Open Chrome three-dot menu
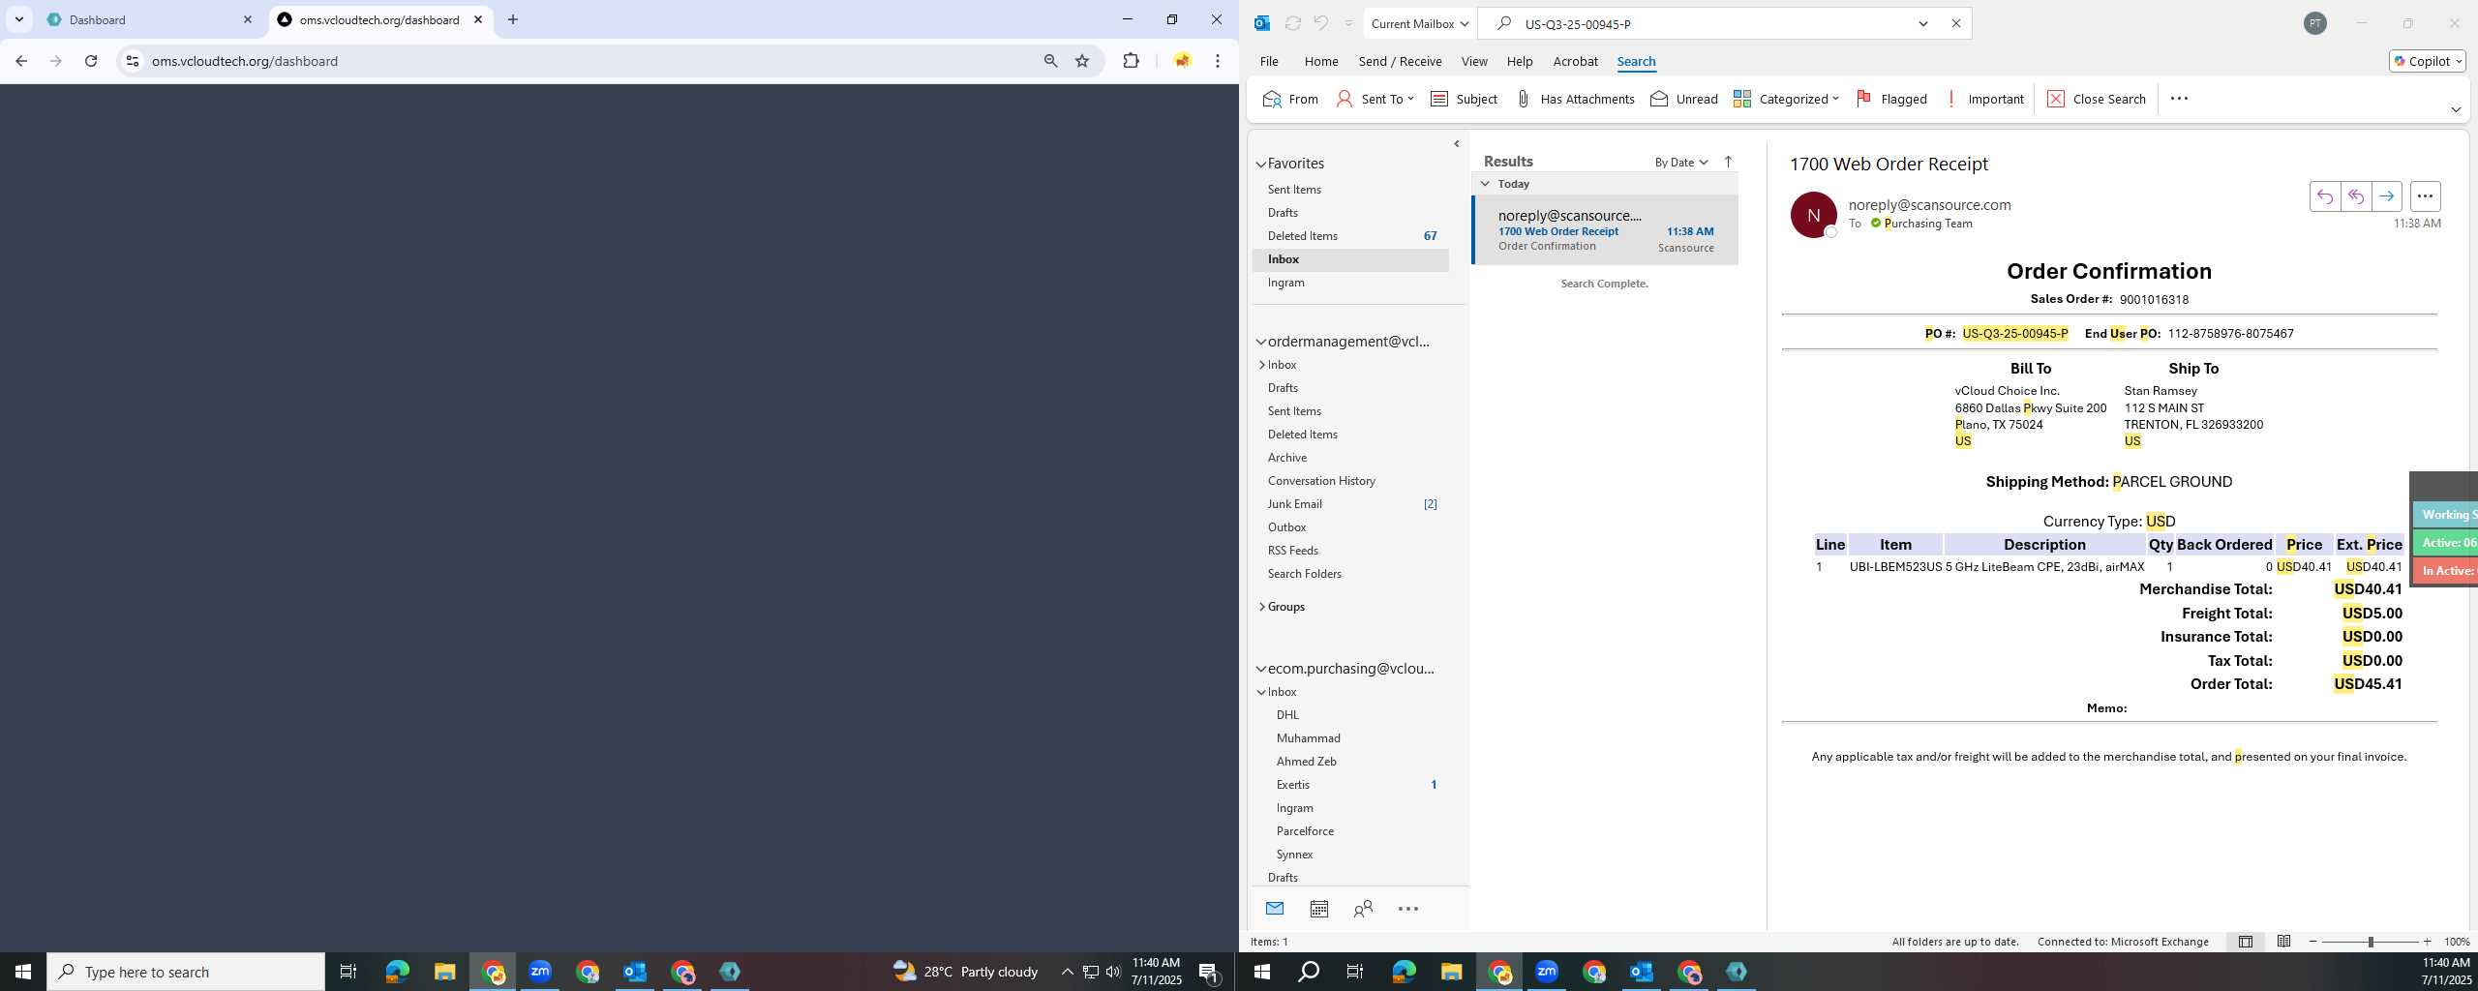This screenshot has width=2478, height=991. point(1218,61)
